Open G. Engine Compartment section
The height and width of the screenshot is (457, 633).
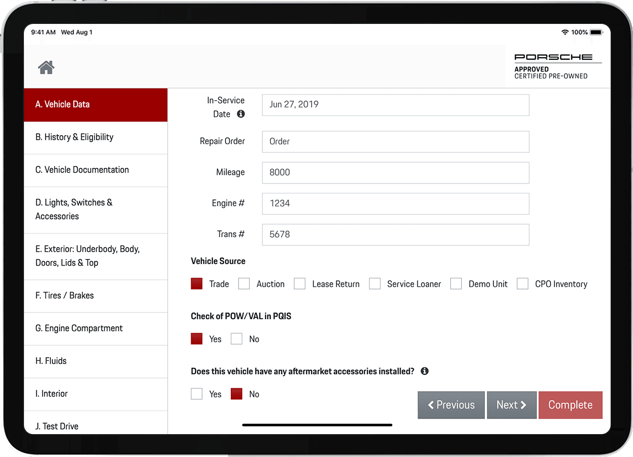[x=96, y=329]
